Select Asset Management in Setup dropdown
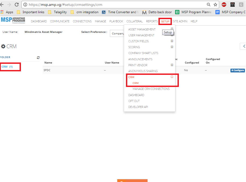Image resolution: width=246 pixels, height=182 pixels. coord(142,29)
